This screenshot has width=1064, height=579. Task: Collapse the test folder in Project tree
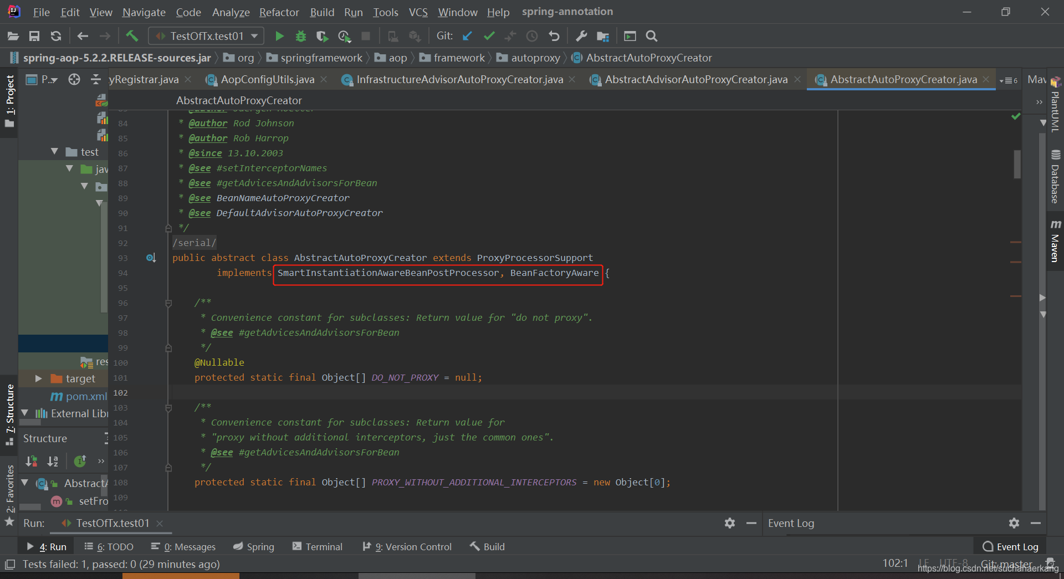(x=54, y=151)
